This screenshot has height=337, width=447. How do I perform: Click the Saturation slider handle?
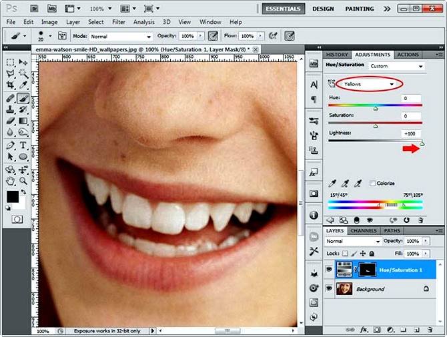point(375,125)
